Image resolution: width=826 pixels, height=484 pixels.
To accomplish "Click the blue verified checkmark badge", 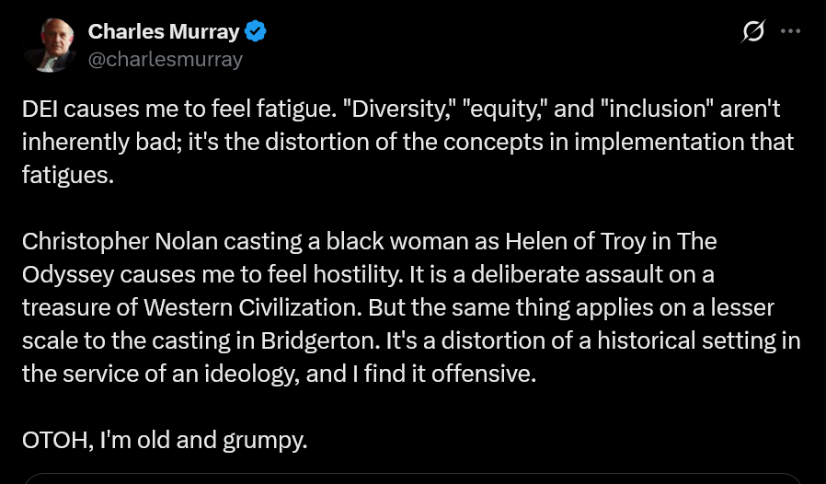I will click(x=255, y=31).
